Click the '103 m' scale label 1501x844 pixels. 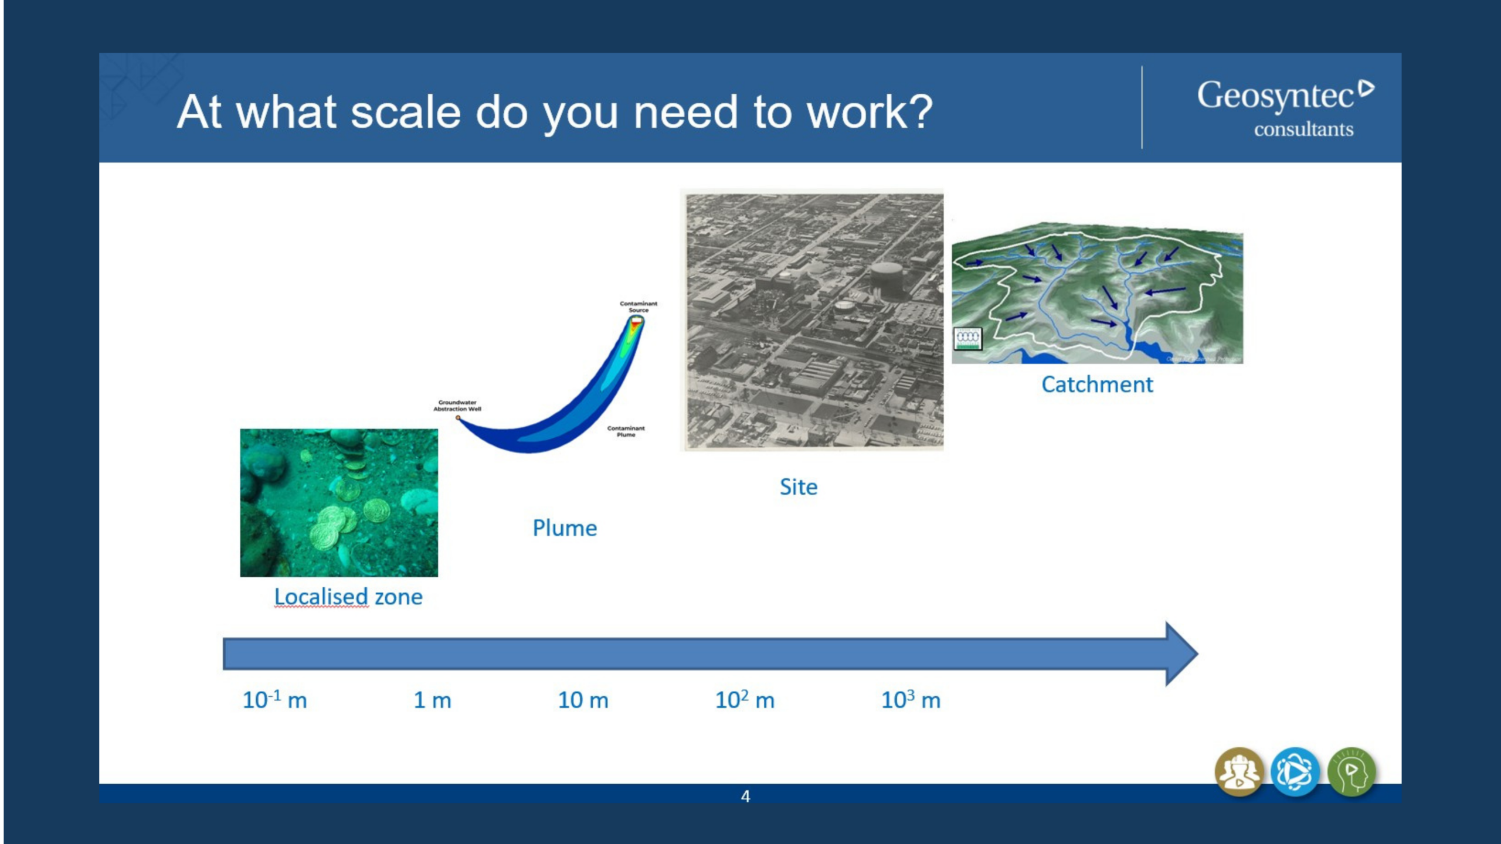coord(911,699)
